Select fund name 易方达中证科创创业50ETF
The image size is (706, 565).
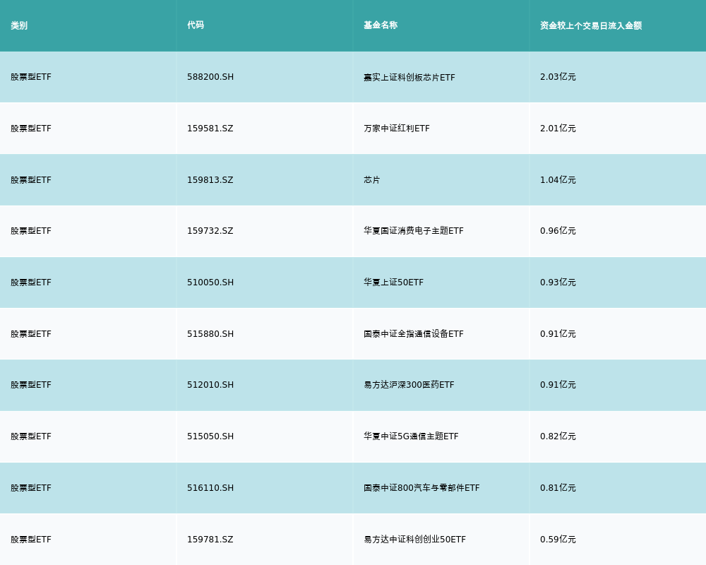click(x=414, y=540)
